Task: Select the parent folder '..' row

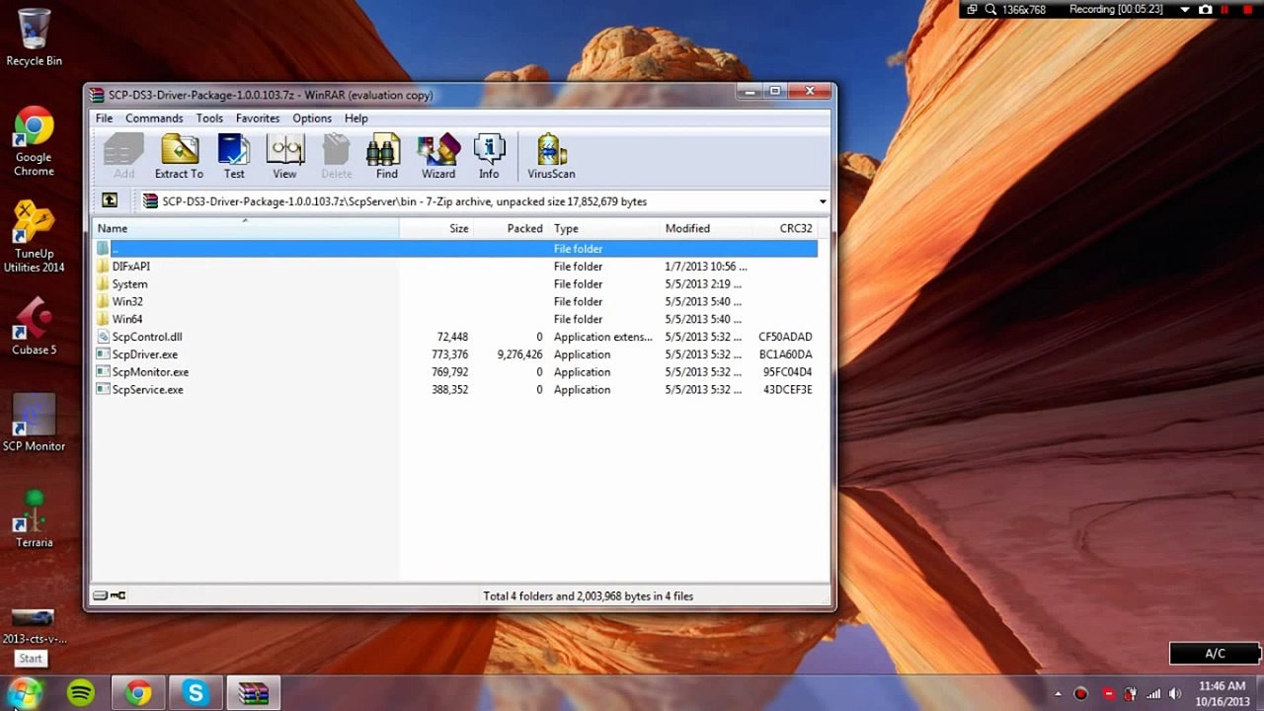Action: tap(455, 249)
